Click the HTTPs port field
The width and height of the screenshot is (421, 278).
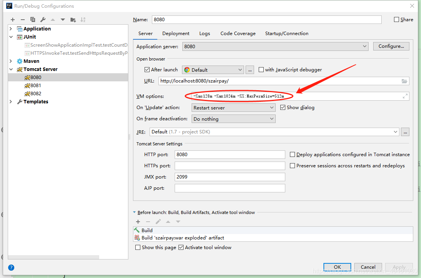[230, 166]
